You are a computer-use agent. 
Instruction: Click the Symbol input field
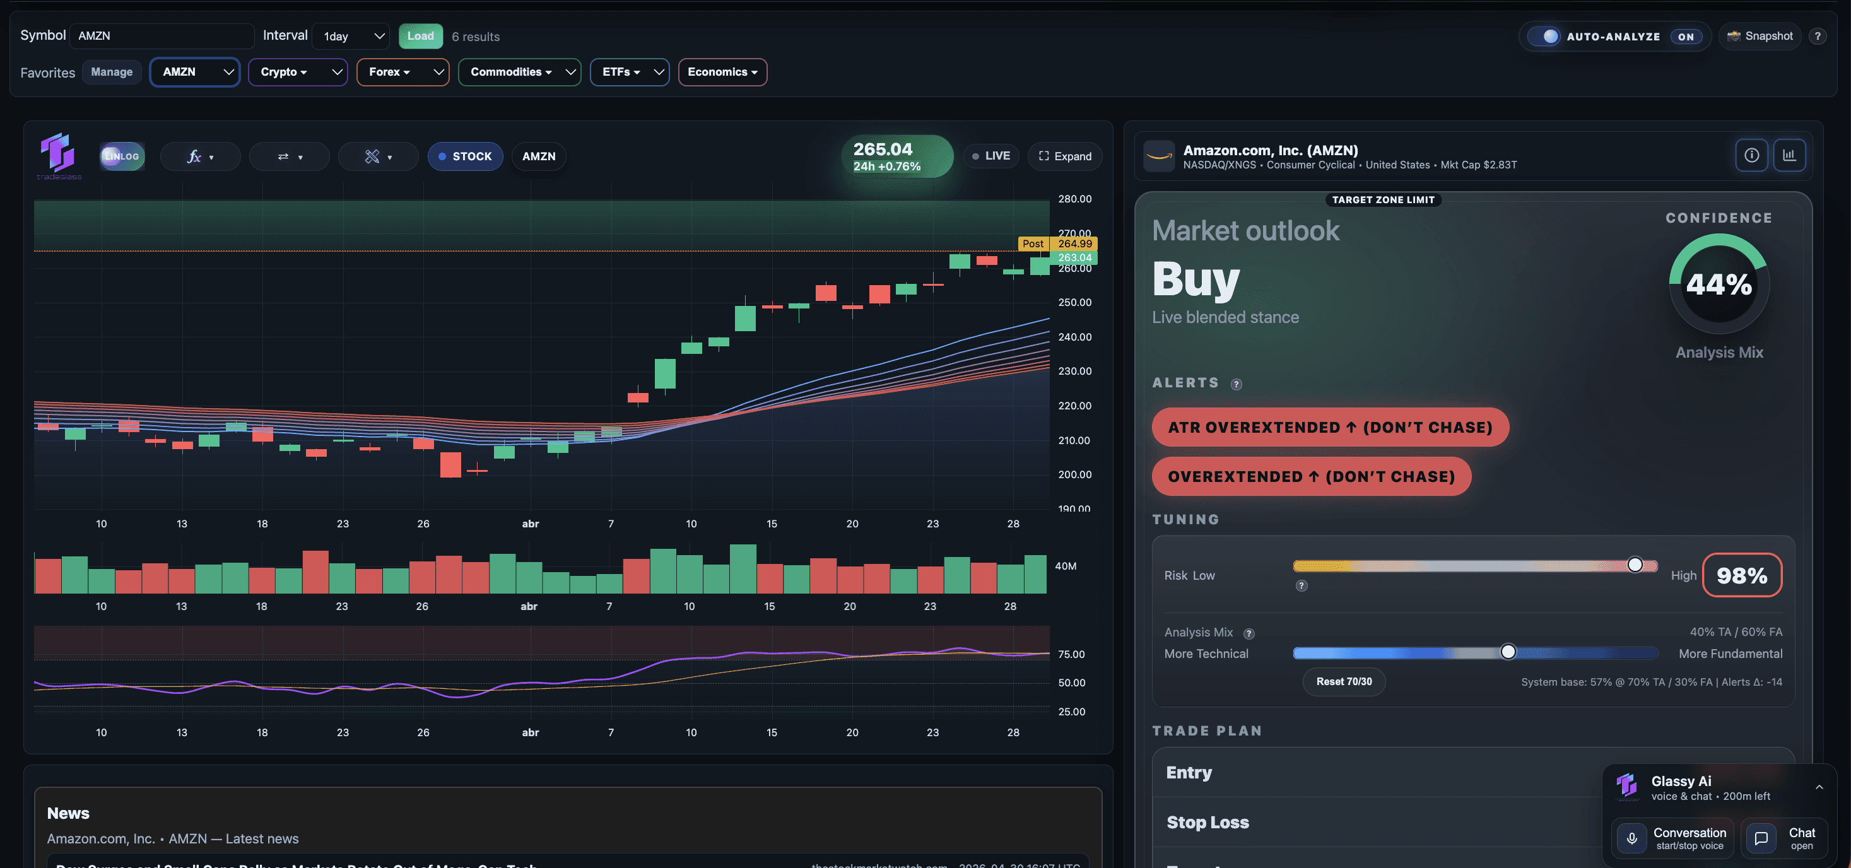click(162, 36)
